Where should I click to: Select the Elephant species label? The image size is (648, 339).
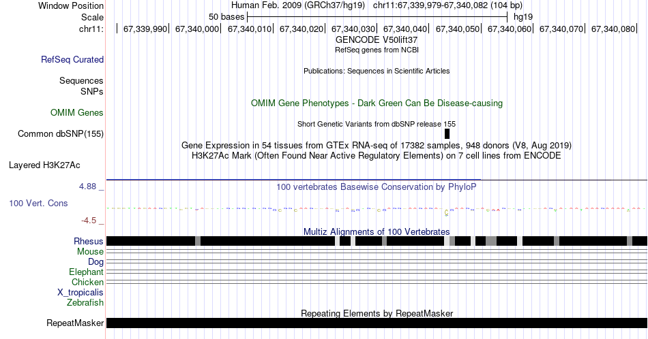(86, 272)
